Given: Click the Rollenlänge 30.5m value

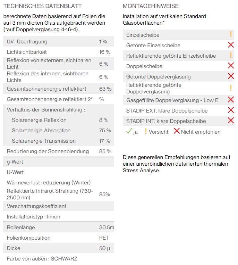Looking at the screenshot, I should (107, 227).
